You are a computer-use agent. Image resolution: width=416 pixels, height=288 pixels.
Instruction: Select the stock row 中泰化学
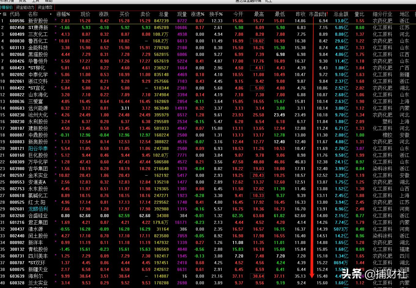(38, 75)
